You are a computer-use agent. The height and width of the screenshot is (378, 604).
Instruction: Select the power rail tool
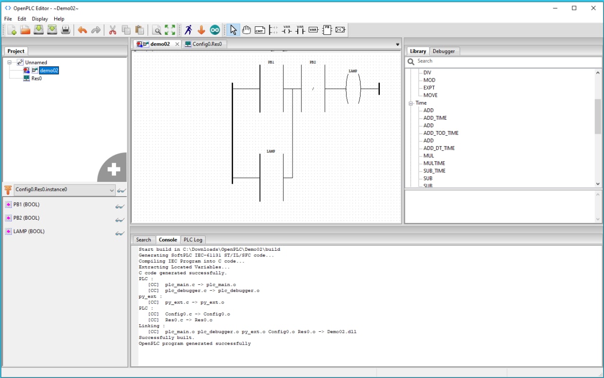point(273,30)
